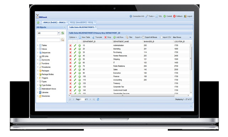Edit the Shipping row with pencil icon
This screenshot has height=137, width=228.
[x=75, y=59]
